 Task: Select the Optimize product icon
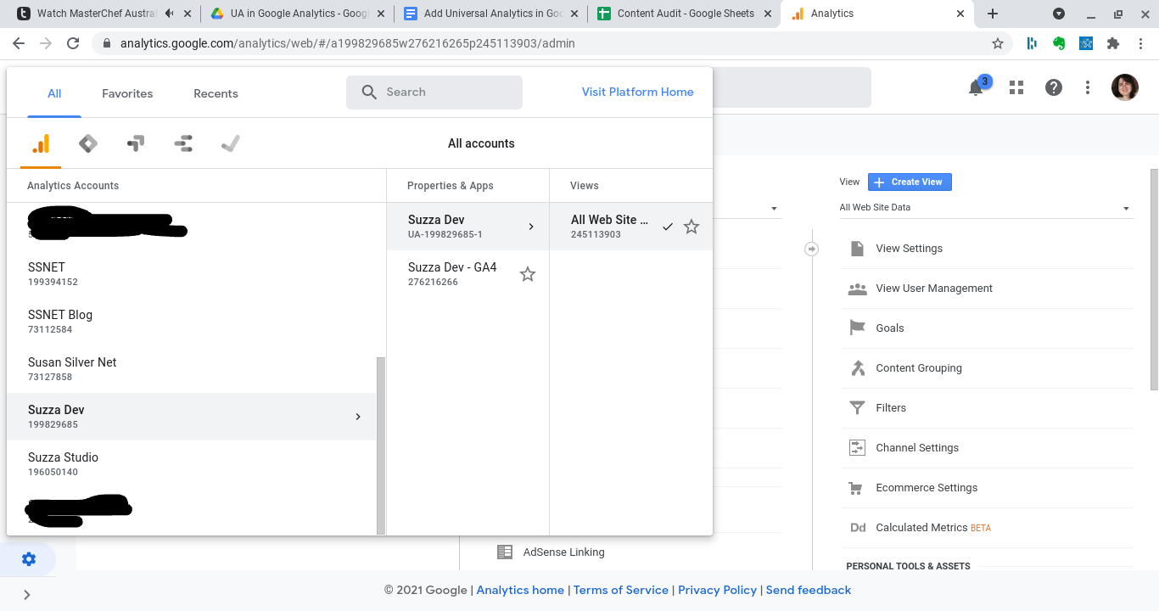pos(136,143)
